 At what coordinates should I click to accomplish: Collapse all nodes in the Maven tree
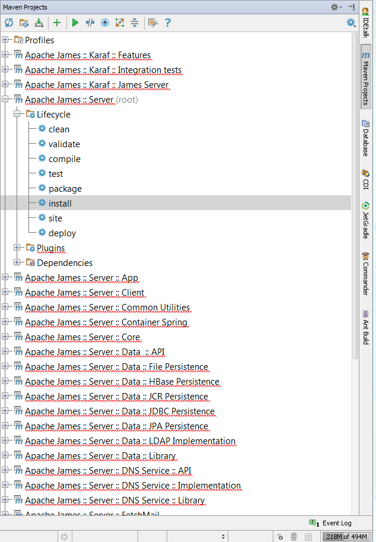(135, 23)
